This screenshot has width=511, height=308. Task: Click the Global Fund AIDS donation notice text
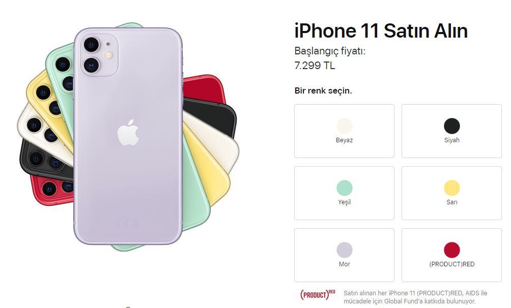coord(415,297)
